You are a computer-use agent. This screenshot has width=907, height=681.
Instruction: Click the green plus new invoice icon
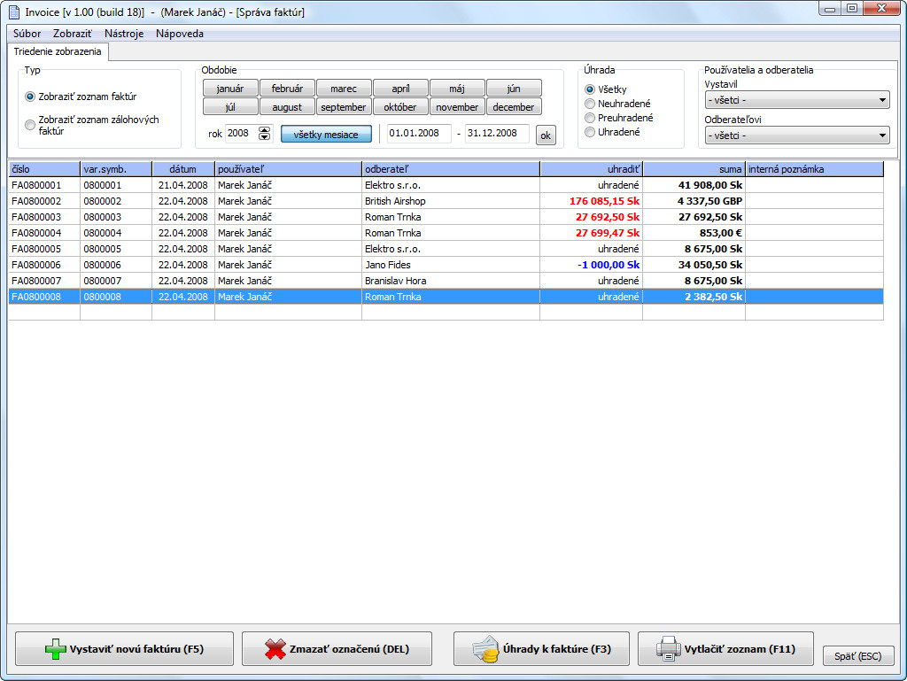point(56,649)
